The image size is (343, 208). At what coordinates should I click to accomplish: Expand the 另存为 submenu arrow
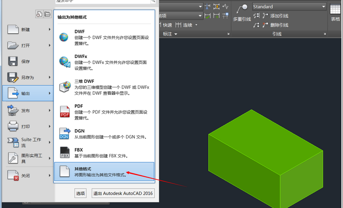pos(50,77)
